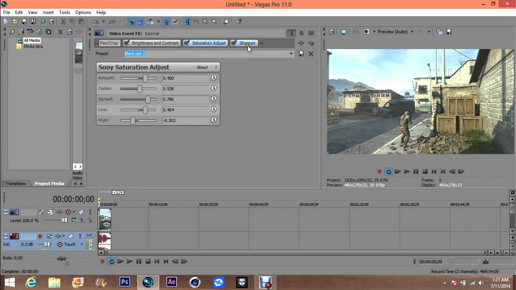
Task: Arm audio track 2 for record
Action: click(x=40, y=236)
